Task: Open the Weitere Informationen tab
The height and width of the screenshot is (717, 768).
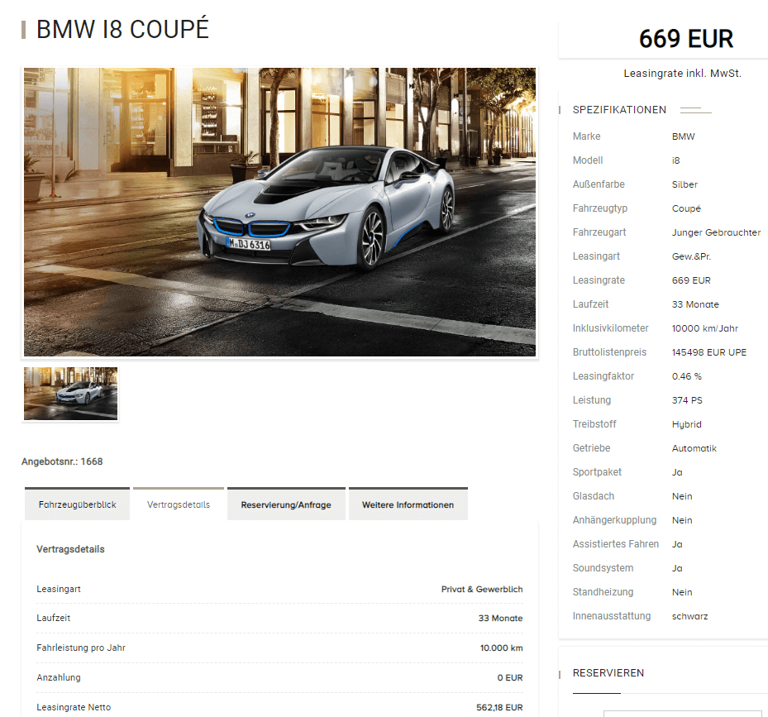Action: [408, 504]
